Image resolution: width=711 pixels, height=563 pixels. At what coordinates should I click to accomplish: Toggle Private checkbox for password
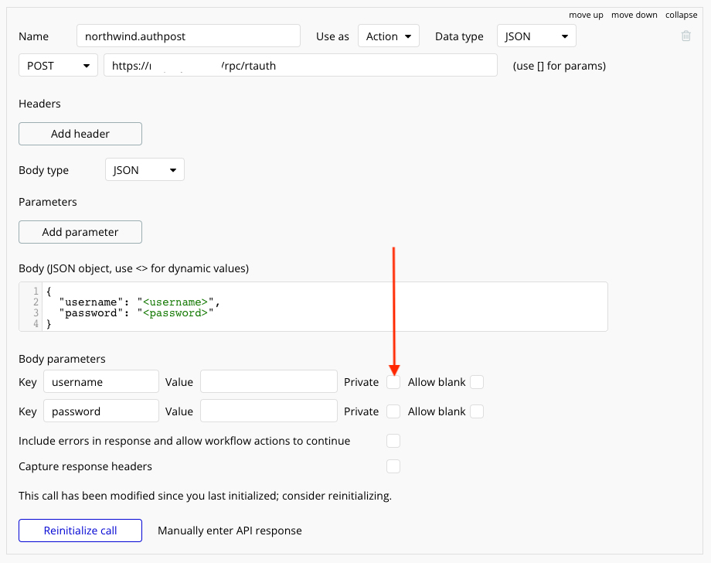click(x=393, y=411)
